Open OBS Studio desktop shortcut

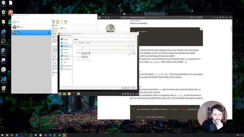pos(3,41)
